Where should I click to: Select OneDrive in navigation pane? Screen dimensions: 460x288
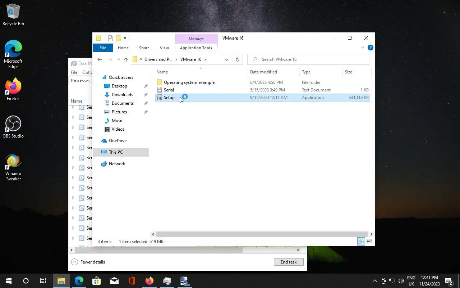[x=118, y=141]
